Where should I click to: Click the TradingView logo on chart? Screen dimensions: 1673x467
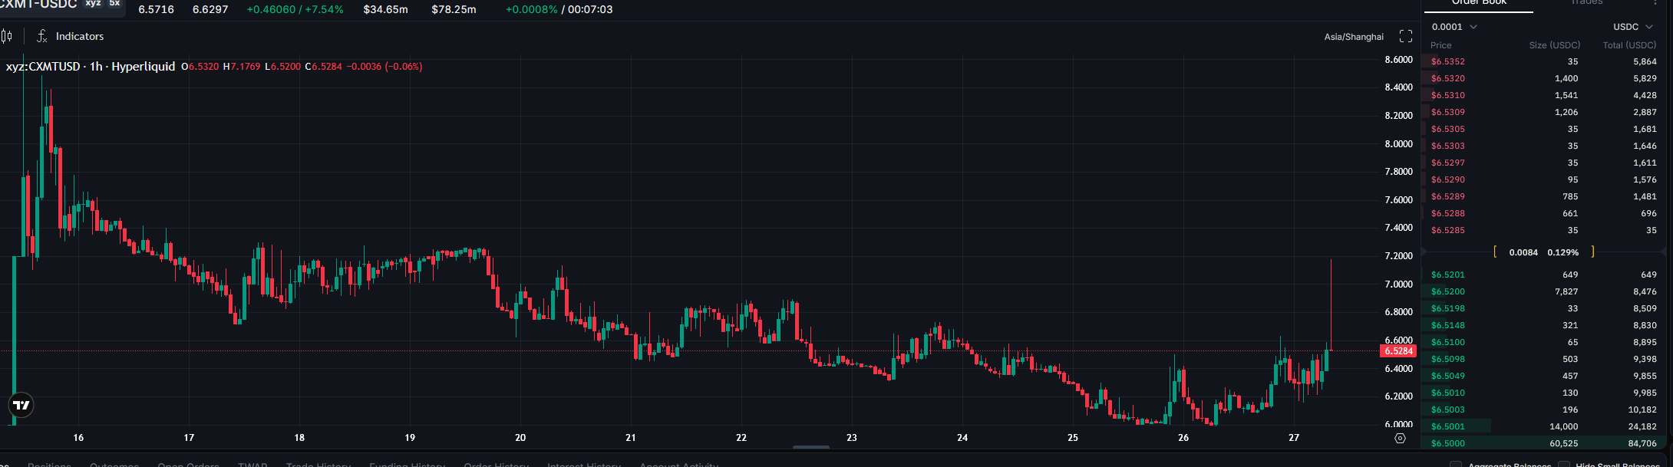[21, 405]
